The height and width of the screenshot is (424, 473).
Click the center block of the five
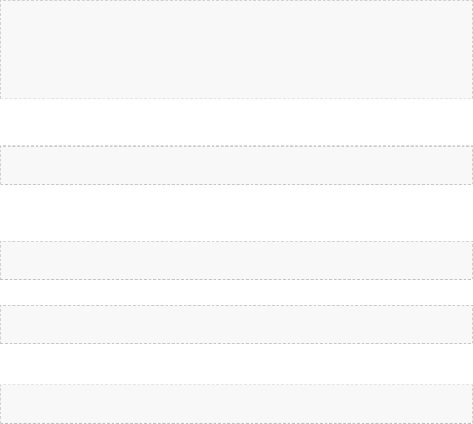[236, 260]
